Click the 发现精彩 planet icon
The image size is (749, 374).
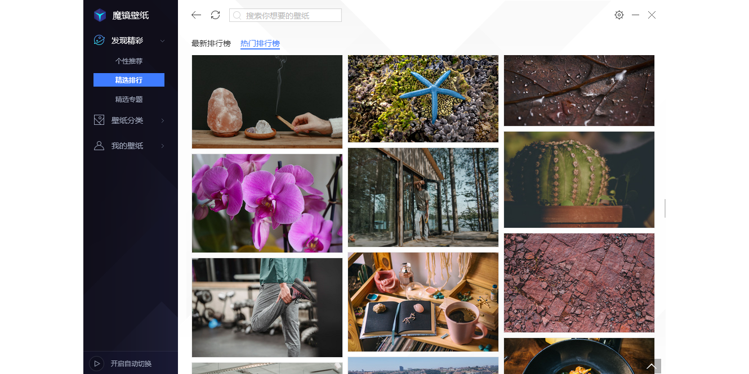(99, 40)
